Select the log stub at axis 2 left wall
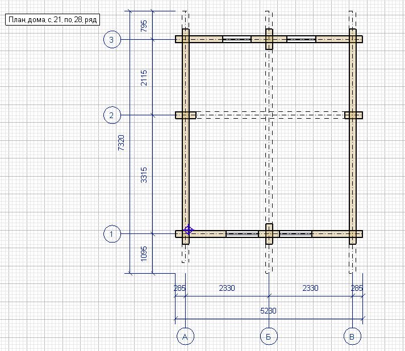The height and width of the screenshot is (351, 405). (186, 115)
